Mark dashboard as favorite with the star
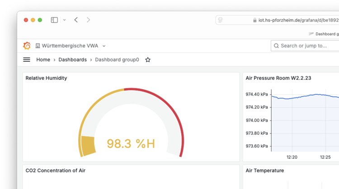The height and width of the screenshot is (189, 339). (x=148, y=60)
